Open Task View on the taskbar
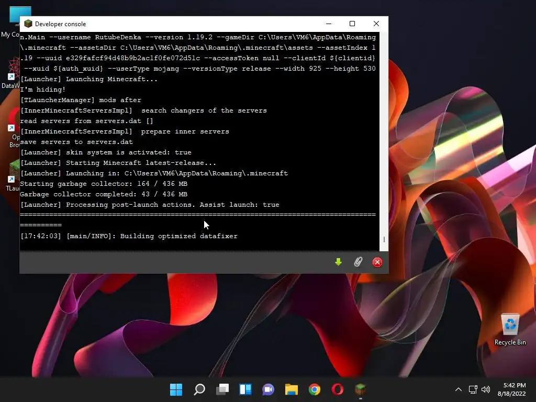The height and width of the screenshot is (402, 536). [x=222, y=389]
